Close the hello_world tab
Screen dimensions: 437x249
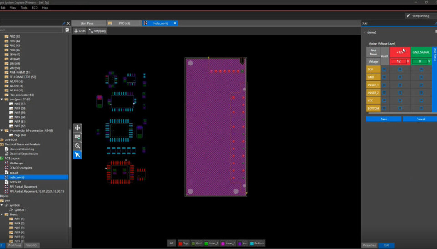click(x=175, y=23)
